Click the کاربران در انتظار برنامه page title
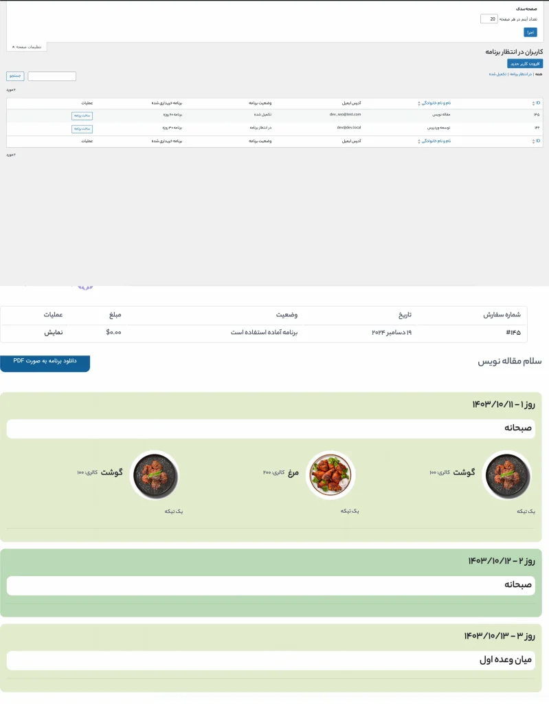Viewport: 549px width, 704px height. coord(514,52)
